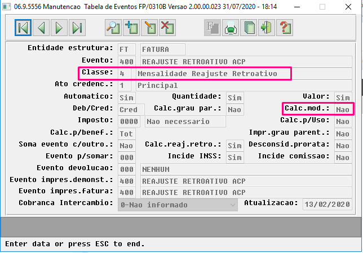
Task: Click Evento impres.demonst. description field
Action: point(246,181)
